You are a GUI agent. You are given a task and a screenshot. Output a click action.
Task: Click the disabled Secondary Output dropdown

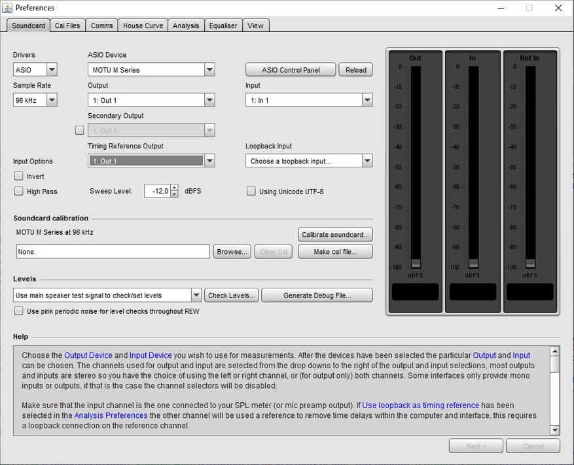151,130
